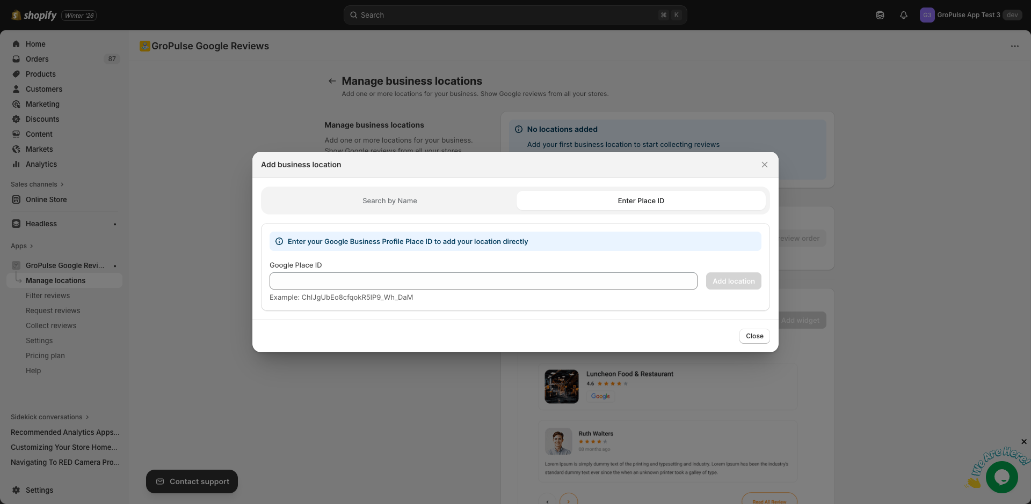Click the Contact support button
The image size is (1031, 504).
(x=192, y=481)
